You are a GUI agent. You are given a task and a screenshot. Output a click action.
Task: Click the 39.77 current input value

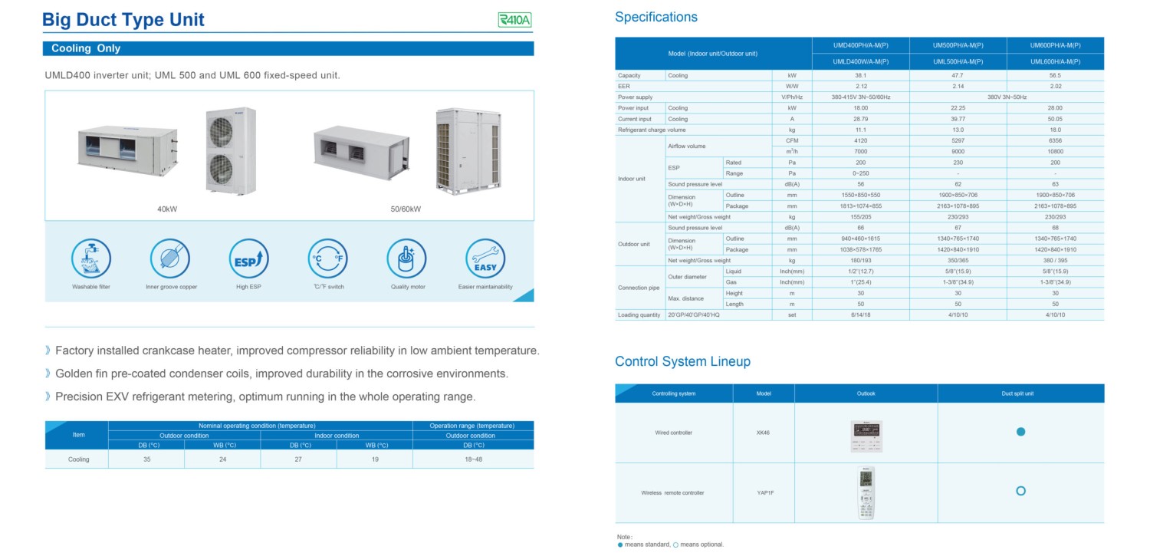[x=958, y=119]
